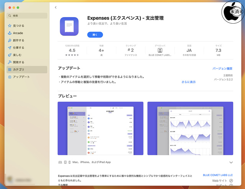Click the Arcade joystick icon
This screenshot has height=189, width=245.
tap(10, 33)
